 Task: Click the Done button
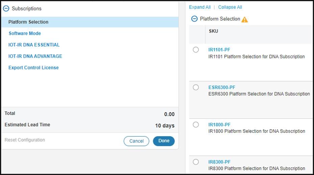coord(164,141)
